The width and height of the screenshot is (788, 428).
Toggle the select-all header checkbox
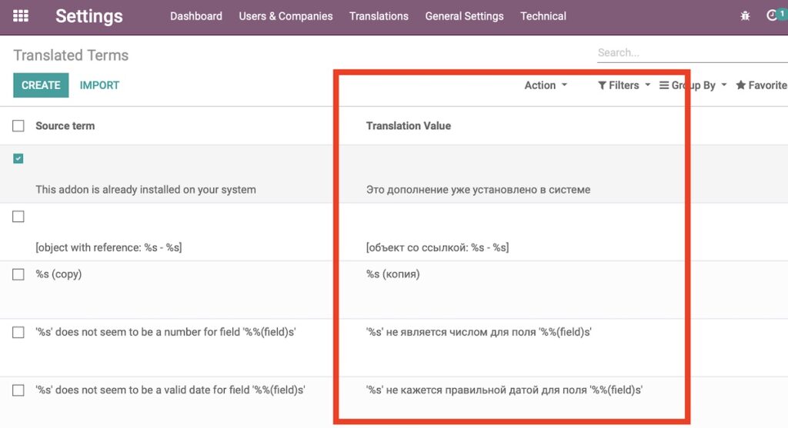click(18, 126)
